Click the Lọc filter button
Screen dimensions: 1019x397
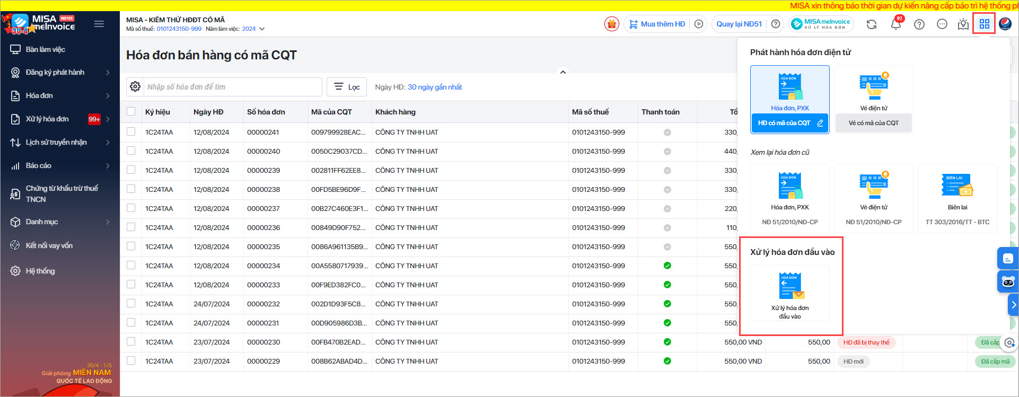point(347,87)
